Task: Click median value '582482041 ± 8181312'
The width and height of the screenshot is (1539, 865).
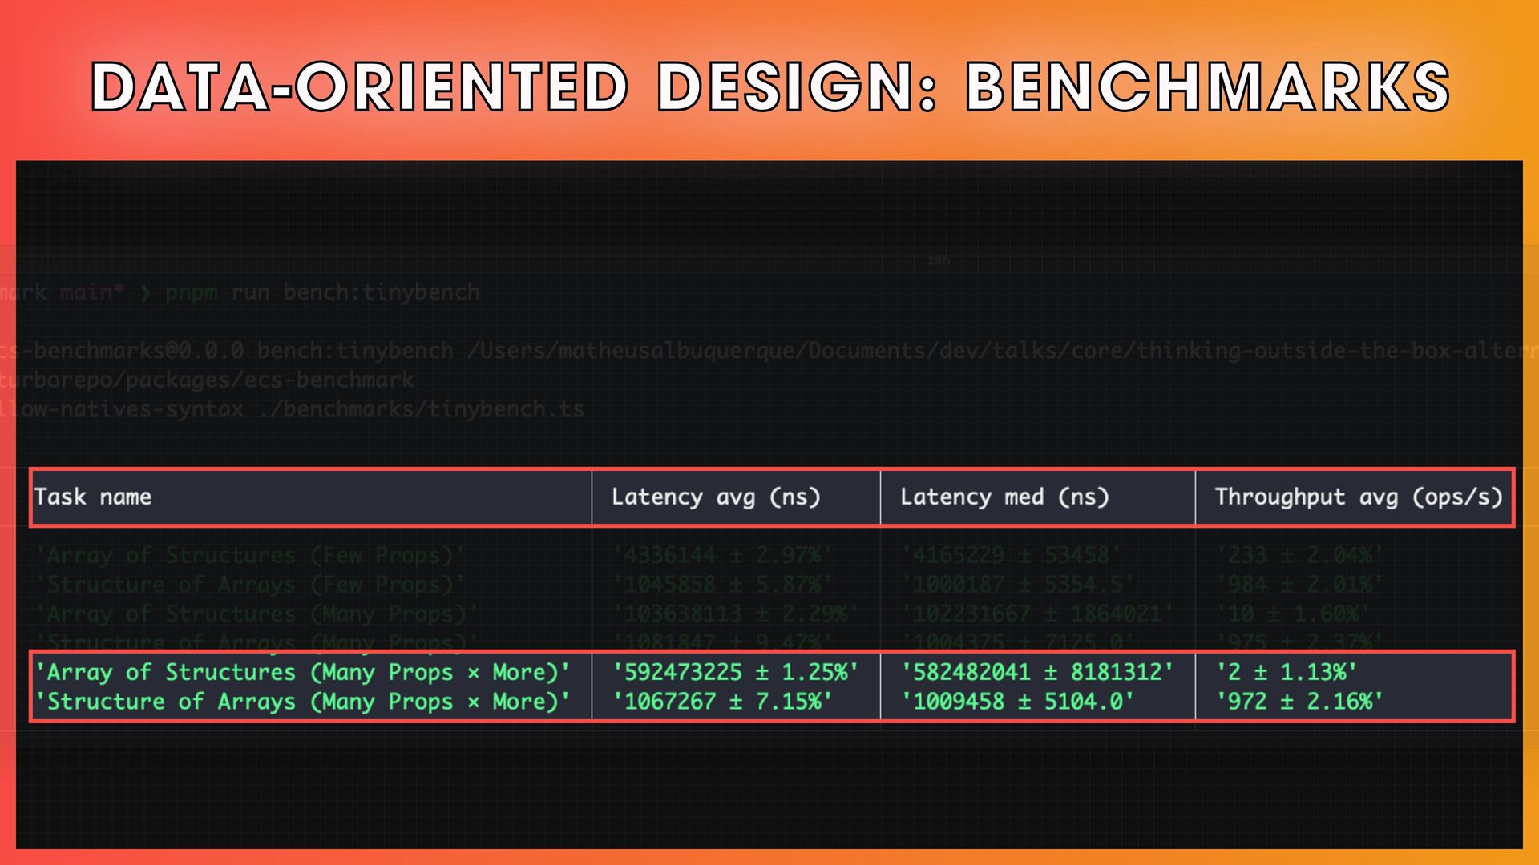Action: pos(1037,672)
